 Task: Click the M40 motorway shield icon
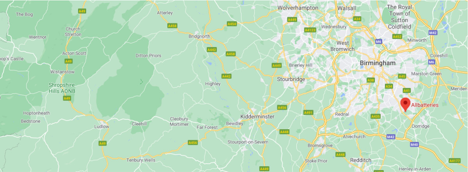coord(415,145)
